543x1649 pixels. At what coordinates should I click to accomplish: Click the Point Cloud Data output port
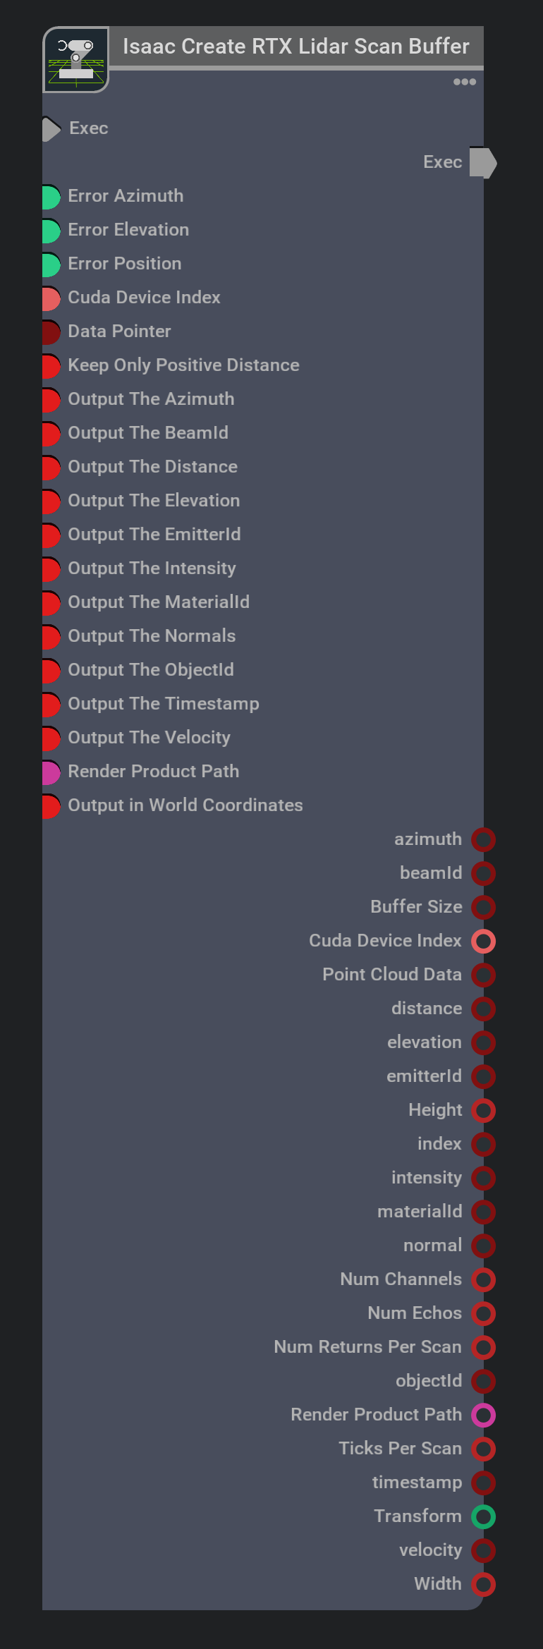coord(483,975)
